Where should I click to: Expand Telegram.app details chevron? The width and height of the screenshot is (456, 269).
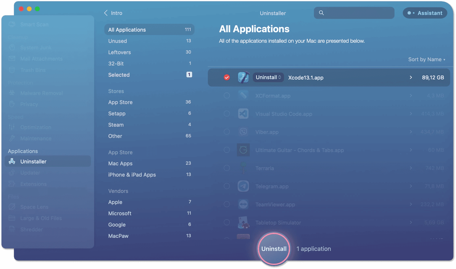pyautogui.click(x=411, y=186)
